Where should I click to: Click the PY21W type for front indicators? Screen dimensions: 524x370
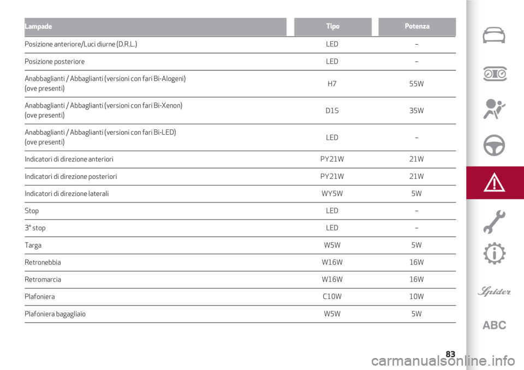point(332,159)
